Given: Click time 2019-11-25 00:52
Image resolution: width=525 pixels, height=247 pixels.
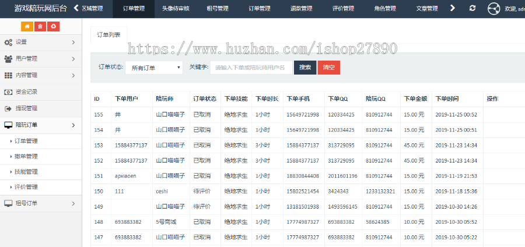Looking at the screenshot, I should pyautogui.click(x=456, y=115).
